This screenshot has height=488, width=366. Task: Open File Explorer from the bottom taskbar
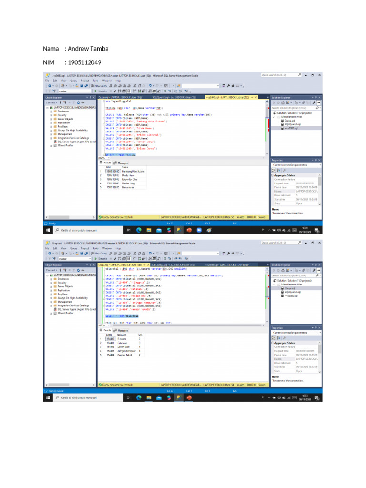pyautogui.click(x=149, y=398)
